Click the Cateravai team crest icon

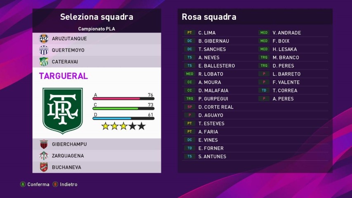pyautogui.click(x=43, y=61)
